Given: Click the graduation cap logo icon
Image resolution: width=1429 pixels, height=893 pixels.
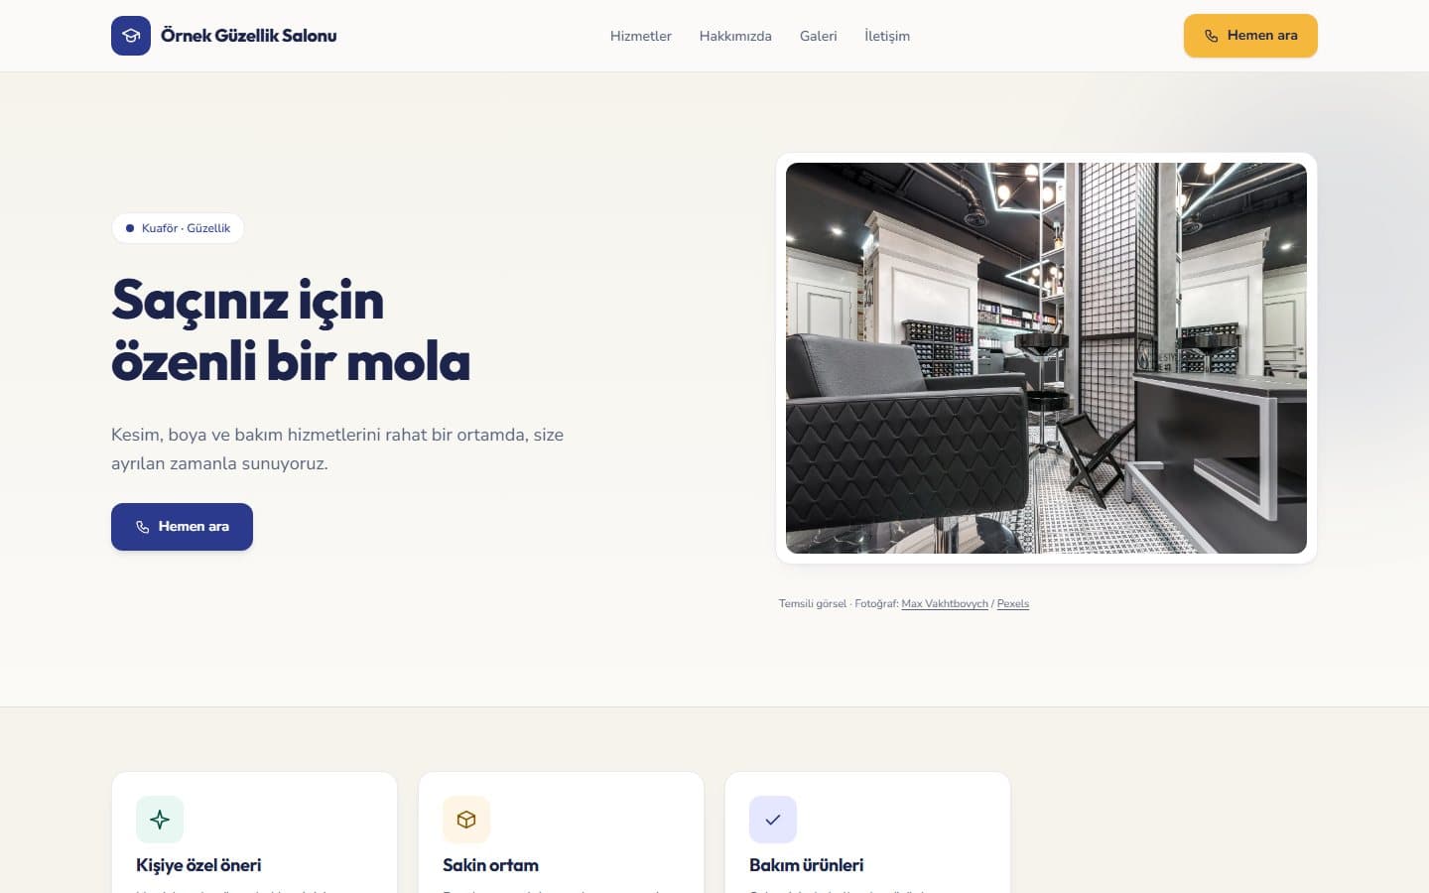Looking at the screenshot, I should coord(131,36).
